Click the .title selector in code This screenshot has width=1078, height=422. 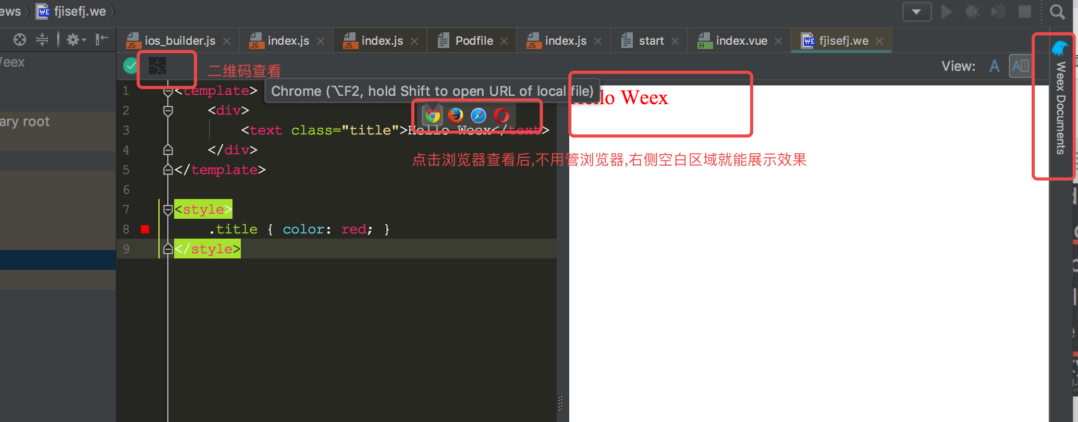pos(233,229)
